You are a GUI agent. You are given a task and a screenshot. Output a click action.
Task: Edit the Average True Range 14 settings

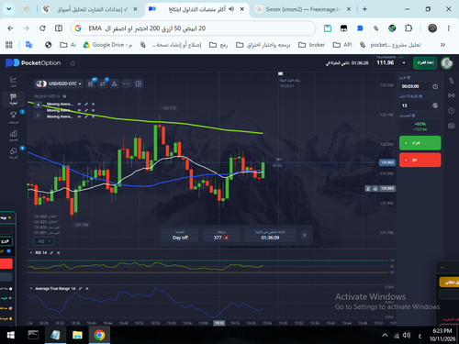pyautogui.click(x=80, y=289)
